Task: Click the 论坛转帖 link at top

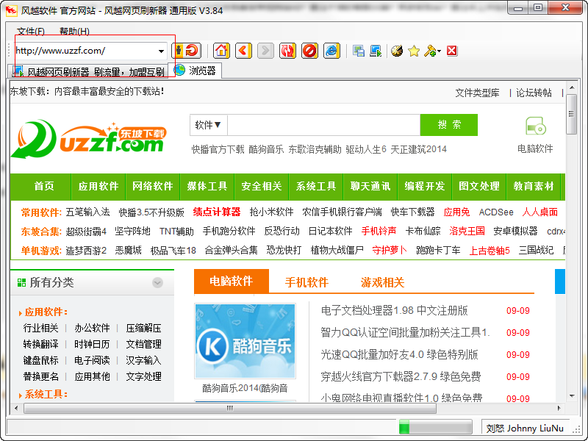Action: click(x=534, y=93)
